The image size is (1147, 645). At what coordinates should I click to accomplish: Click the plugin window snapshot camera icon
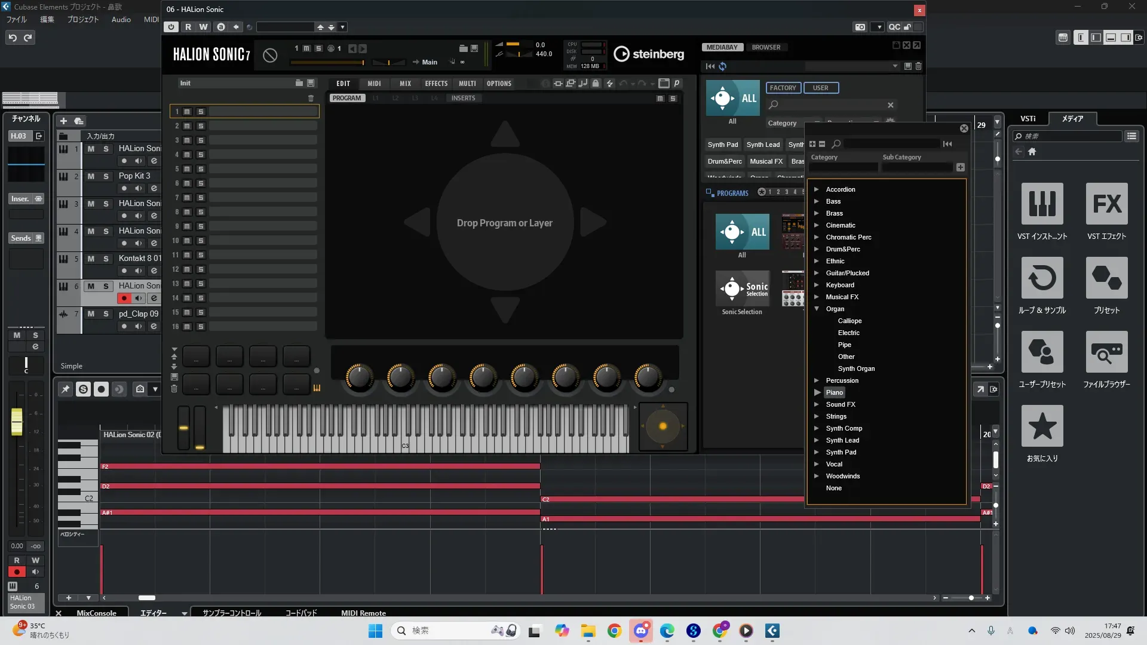coord(860,27)
